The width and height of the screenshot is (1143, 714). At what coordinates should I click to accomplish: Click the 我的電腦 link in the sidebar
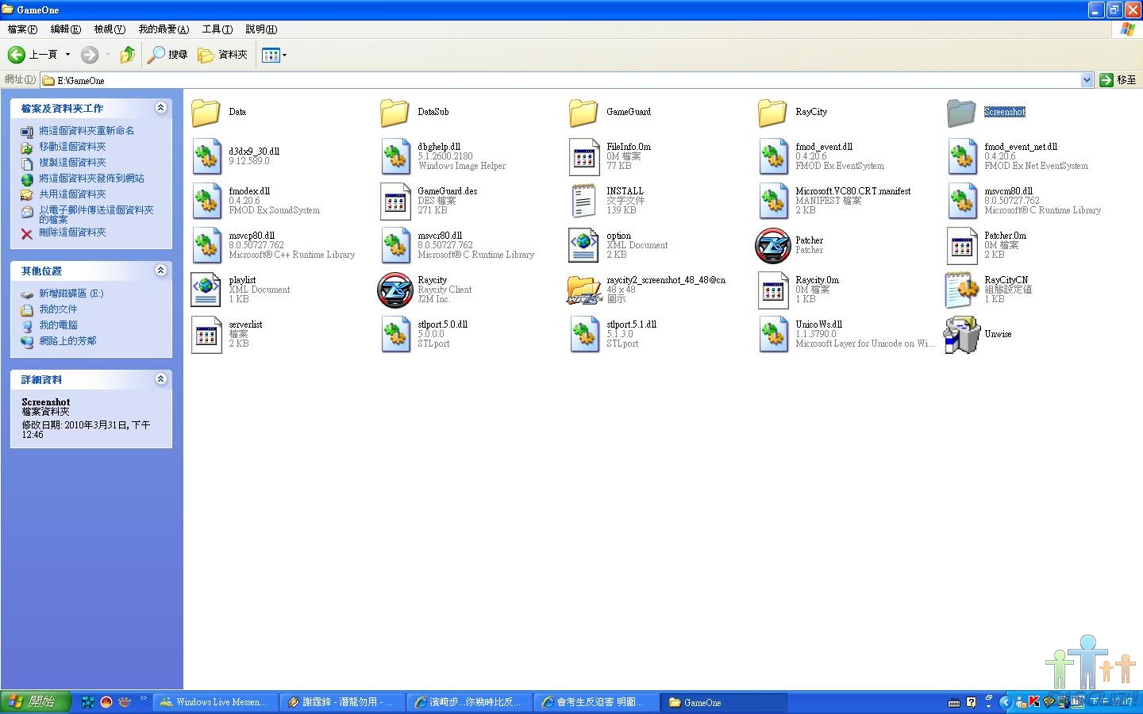coord(58,325)
